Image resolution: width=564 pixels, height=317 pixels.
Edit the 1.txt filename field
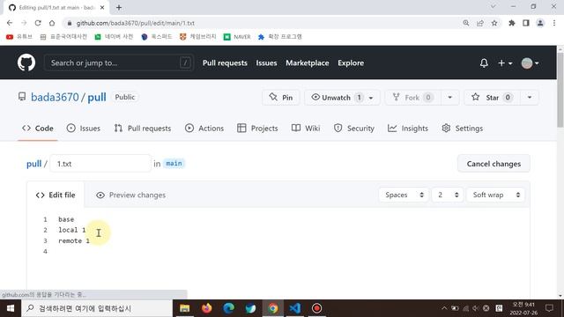(100, 164)
